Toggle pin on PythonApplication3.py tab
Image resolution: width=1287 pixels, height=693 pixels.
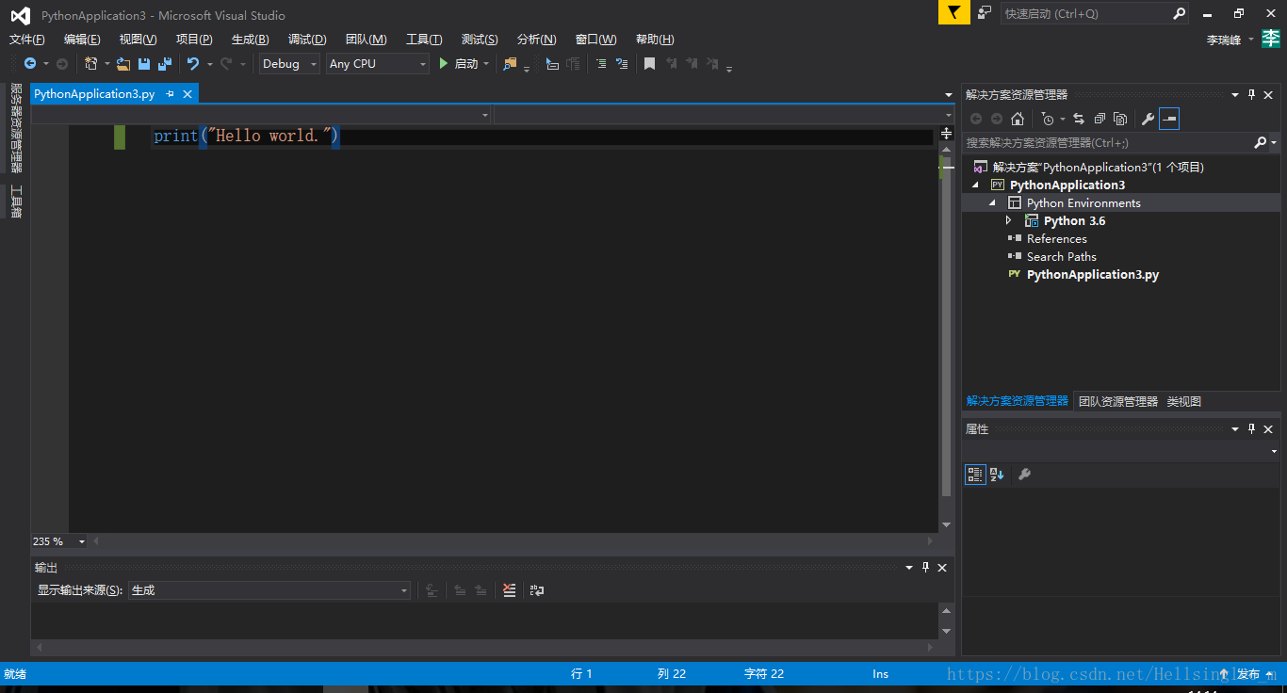(x=171, y=94)
